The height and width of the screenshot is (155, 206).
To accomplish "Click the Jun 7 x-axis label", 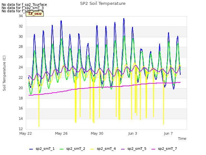I will pyautogui.click(x=168, y=133).
